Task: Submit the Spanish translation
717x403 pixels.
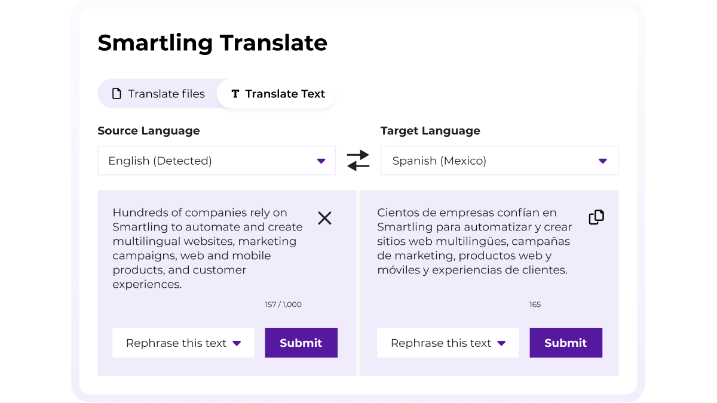Action: [566, 343]
